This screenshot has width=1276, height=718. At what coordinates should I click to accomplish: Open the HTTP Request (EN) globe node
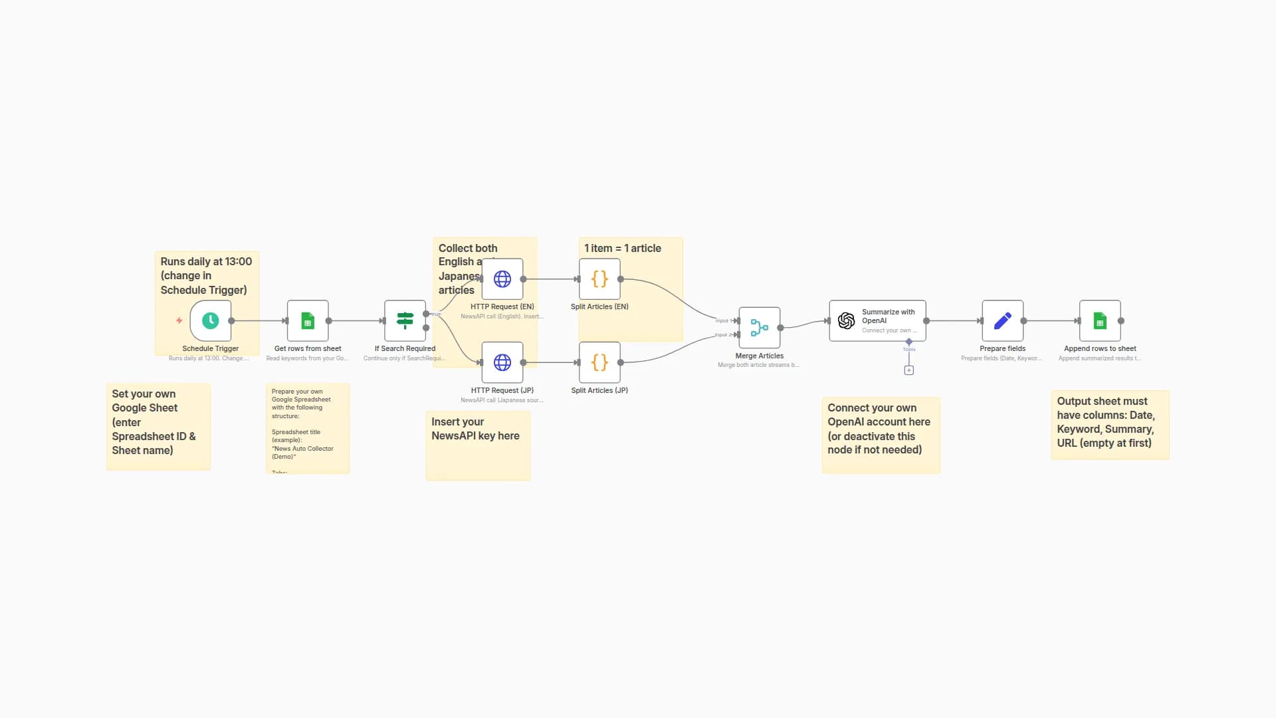502,279
